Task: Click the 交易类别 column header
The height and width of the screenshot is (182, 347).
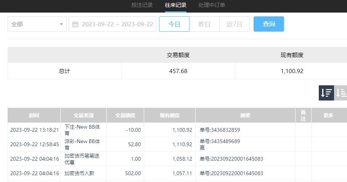Action: click(x=83, y=115)
